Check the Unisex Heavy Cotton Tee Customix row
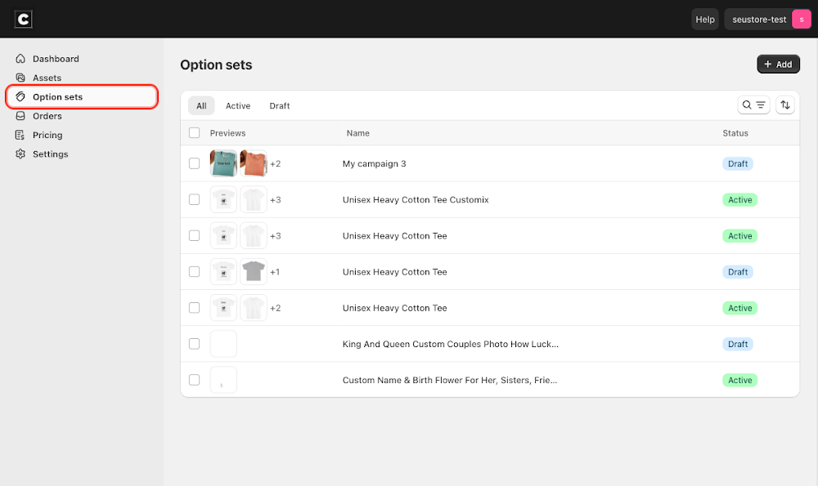Viewport: 818px width, 486px height. 194,199
